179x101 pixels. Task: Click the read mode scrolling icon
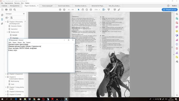click(109, 10)
